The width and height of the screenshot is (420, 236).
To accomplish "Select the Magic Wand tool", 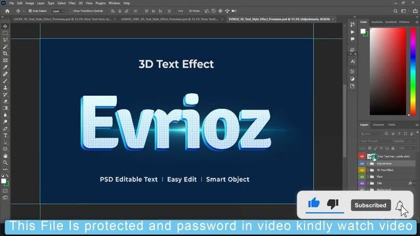I will 5,47.
